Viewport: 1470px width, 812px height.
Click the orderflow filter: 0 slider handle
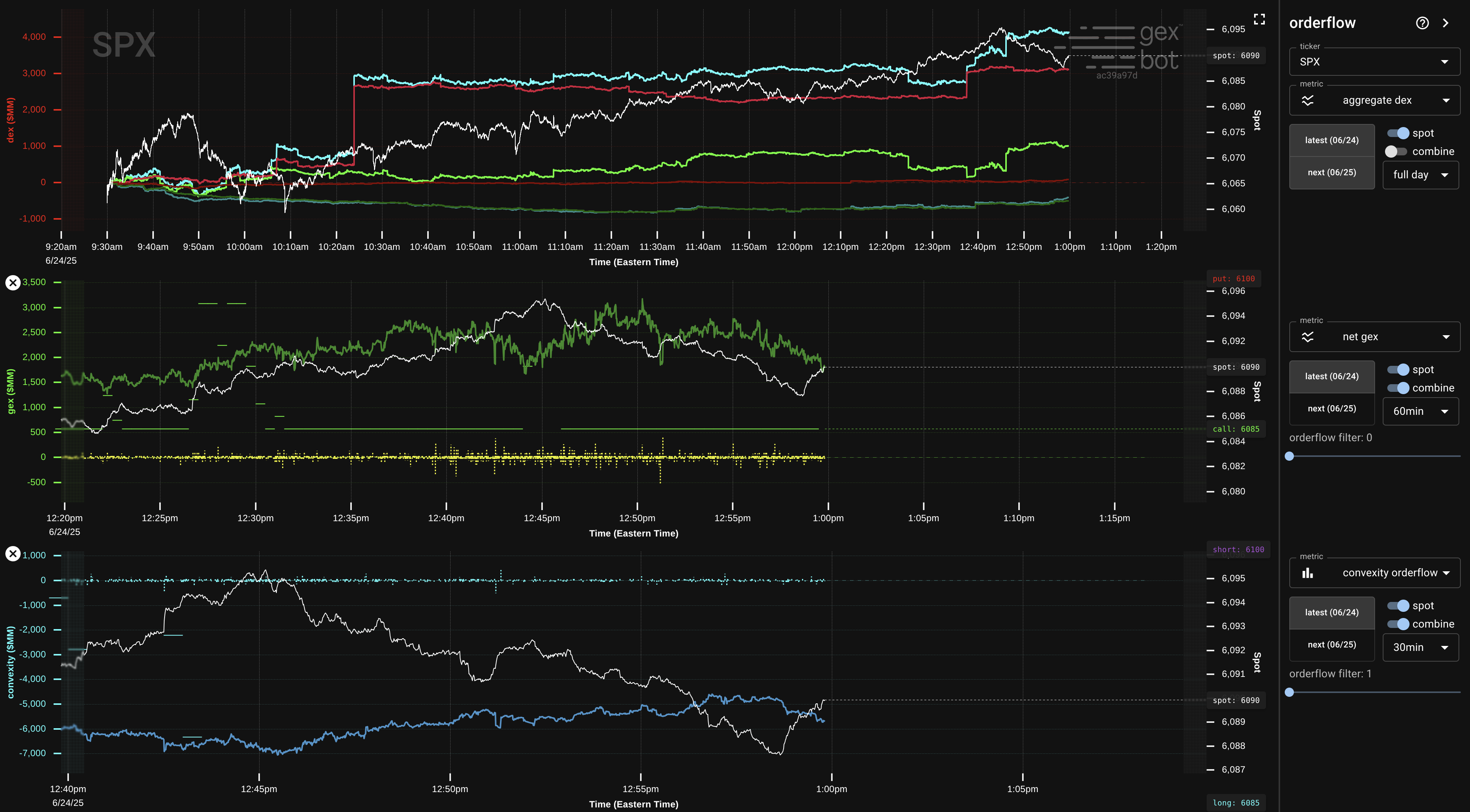(x=1289, y=456)
